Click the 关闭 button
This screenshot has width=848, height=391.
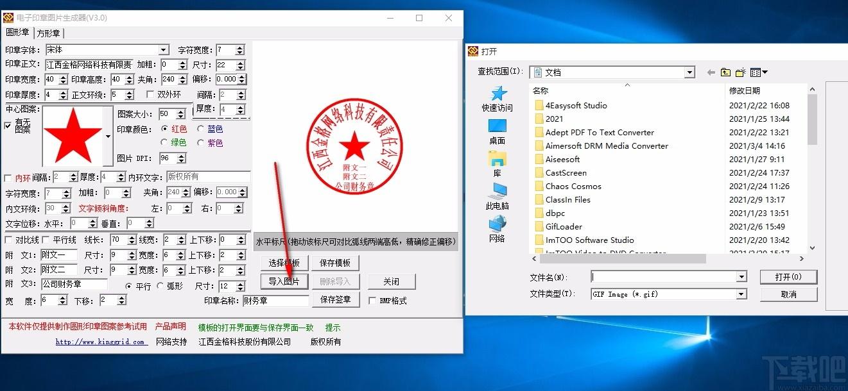[x=392, y=281]
